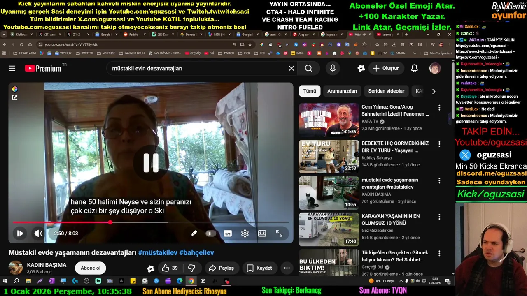Image resolution: width=527 pixels, height=296 pixels.
Task: Open KARAVAN YAŞAMININ EN OLUMSUZ 10 YÖNÜ title
Action: [x=390, y=220]
